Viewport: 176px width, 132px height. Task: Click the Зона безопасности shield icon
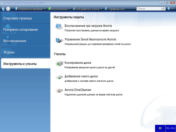tap(59, 40)
